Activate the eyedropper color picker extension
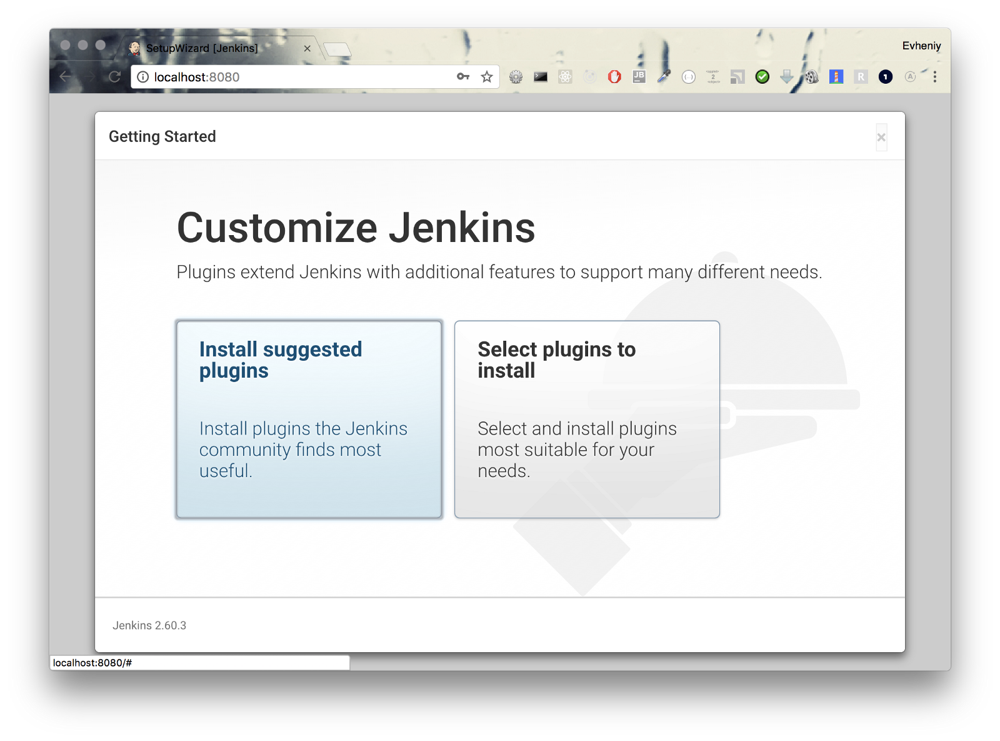 663,77
